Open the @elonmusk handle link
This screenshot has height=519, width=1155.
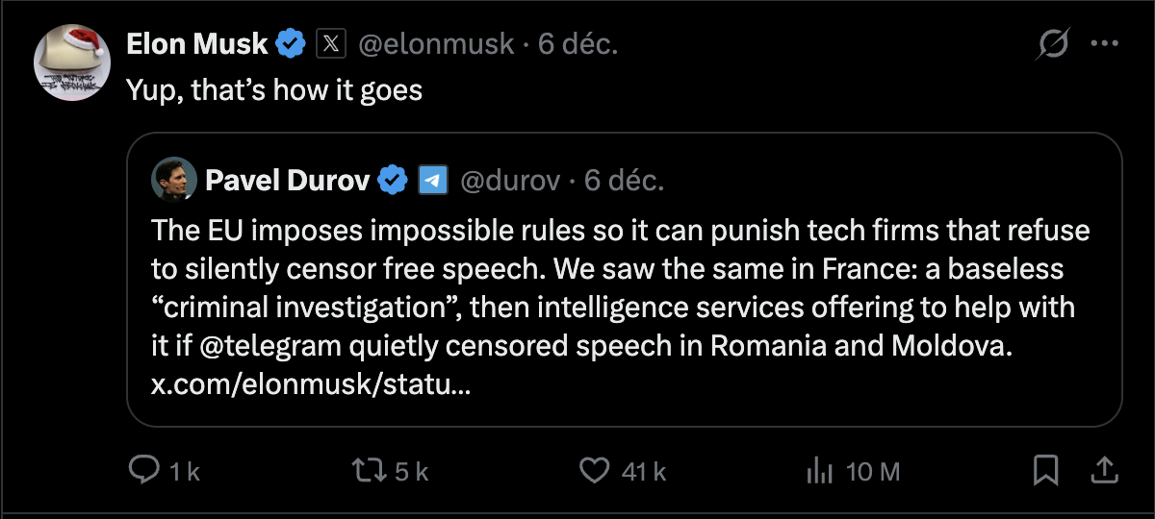click(x=436, y=43)
